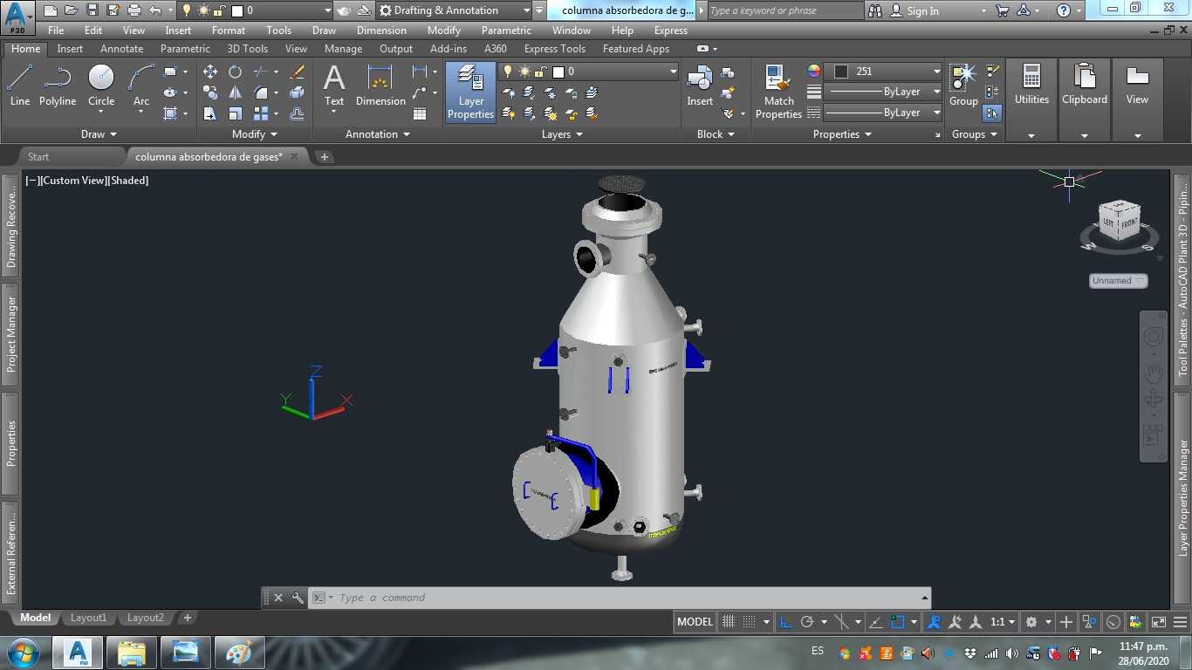Screen dimensions: 1192x670
Task: Select the Arc tool
Action: click(x=141, y=85)
